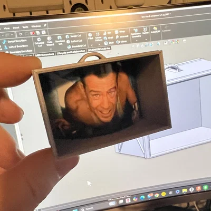Select the Wrap tool
The width and height of the screenshot is (211, 211).
(x=120, y=32)
